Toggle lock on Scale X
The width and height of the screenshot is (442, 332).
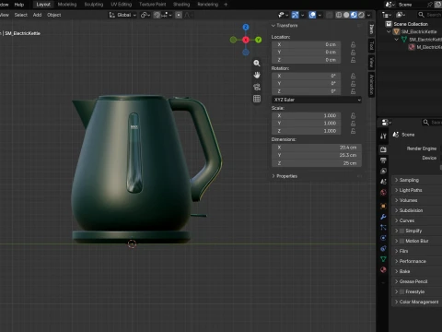(x=353, y=115)
